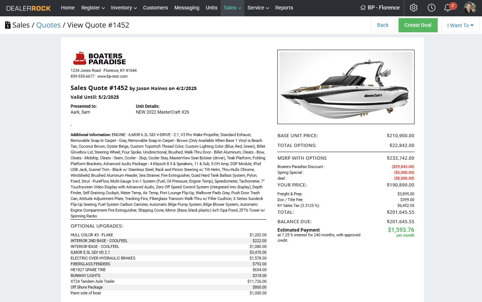Click NEW 2022 MasterCraft X26 unit text

(x=163, y=112)
